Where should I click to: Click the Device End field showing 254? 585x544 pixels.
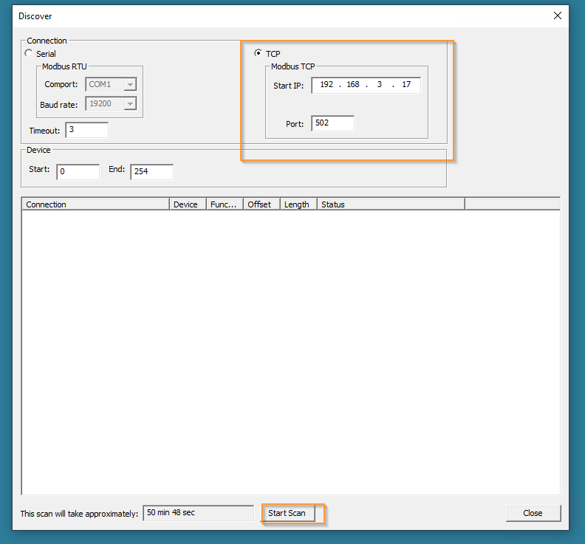(152, 171)
